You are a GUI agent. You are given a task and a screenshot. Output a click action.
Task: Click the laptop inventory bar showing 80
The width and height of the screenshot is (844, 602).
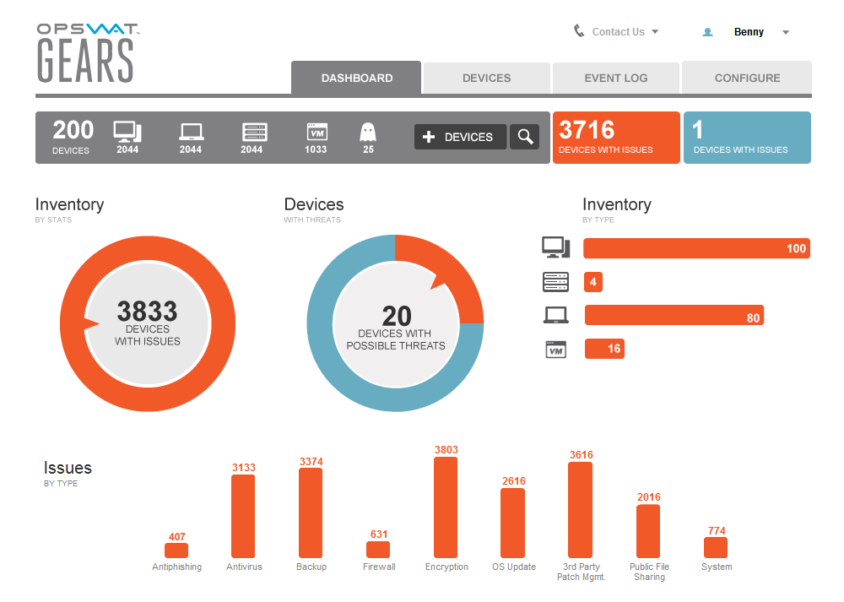[x=674, y=316]
